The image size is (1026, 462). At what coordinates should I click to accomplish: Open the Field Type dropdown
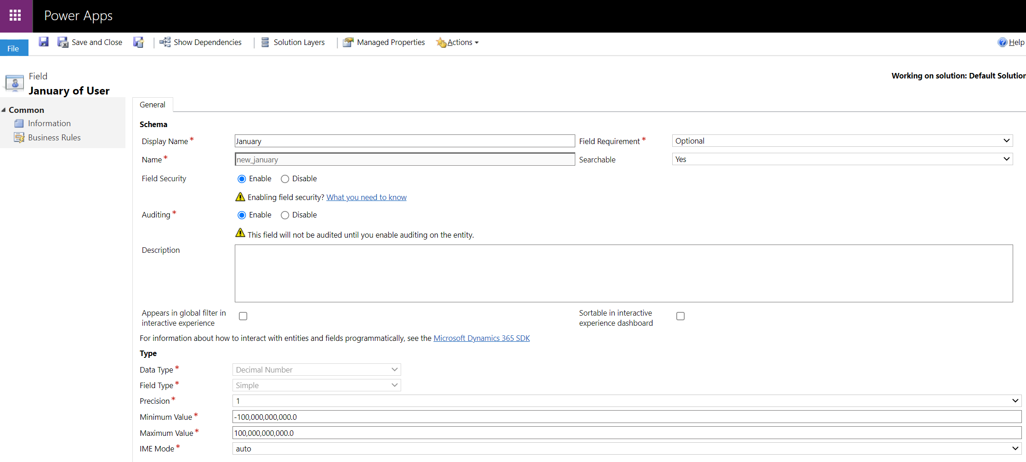tap(317, 385)
